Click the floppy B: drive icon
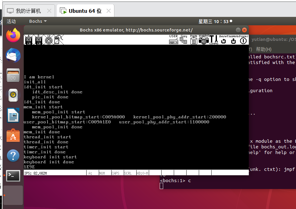 click(x=39, y=40)
